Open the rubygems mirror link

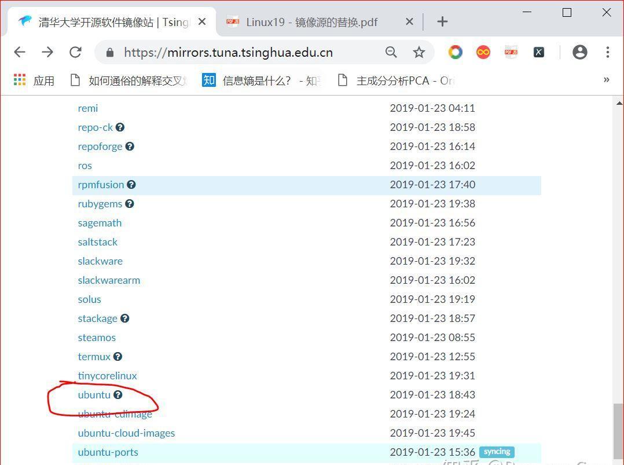(x=100, y=204)
